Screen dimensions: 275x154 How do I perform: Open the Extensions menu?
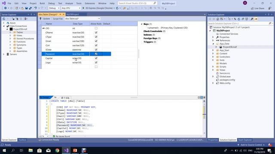[90, 3]
